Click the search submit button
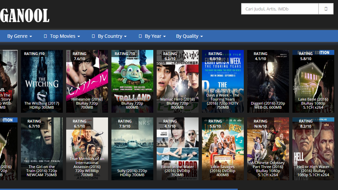 [x=326, y=9]
